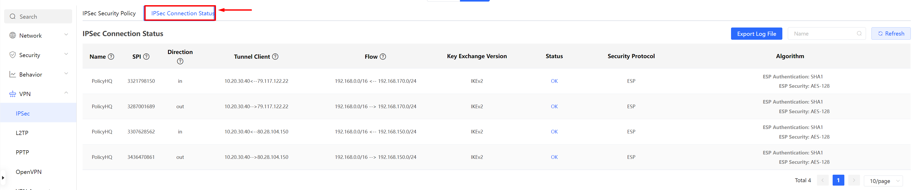Image resolution: width=916 pixels, height=190 pixels.
Task: Click the Flow column help icon
Action: pyautogui.click(x=383, y=57)
